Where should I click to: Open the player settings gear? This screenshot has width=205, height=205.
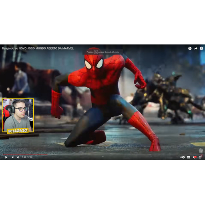(x=195, y=157)
